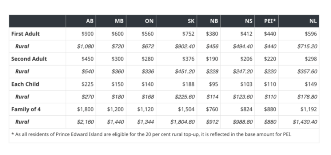
Task: Click the First Adult row label
Action: (25, 34)
